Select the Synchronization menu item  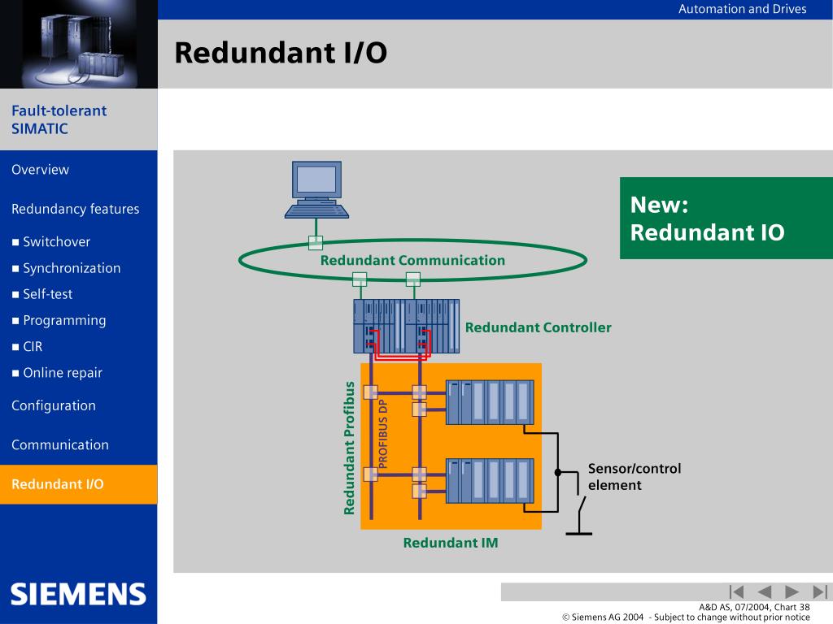[x=67, y=268]
